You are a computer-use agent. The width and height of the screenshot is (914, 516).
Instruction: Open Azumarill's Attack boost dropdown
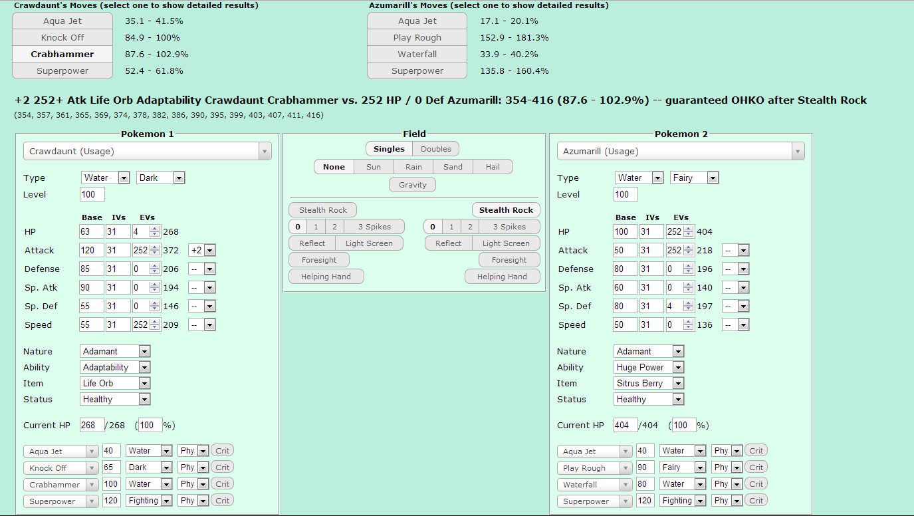click(736, 250)
